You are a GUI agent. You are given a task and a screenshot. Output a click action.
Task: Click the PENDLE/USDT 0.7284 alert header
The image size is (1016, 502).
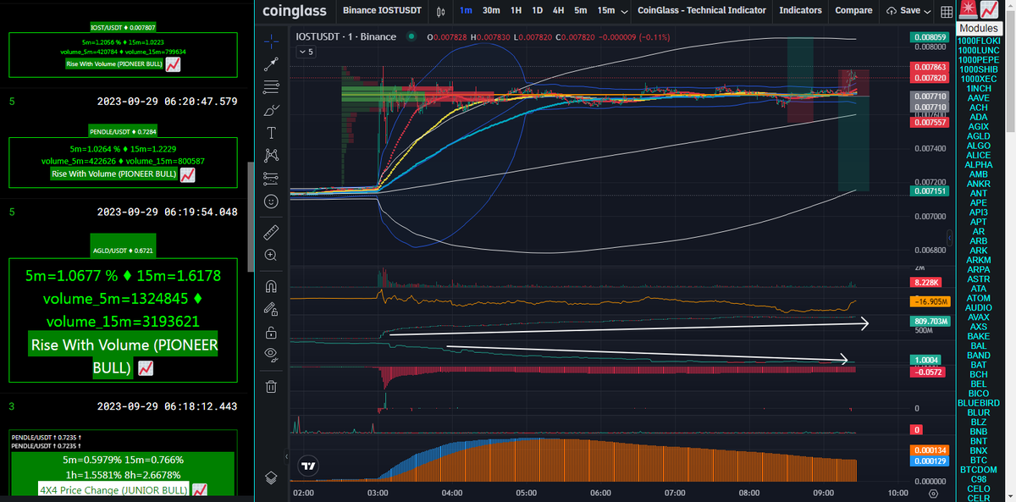122,132
